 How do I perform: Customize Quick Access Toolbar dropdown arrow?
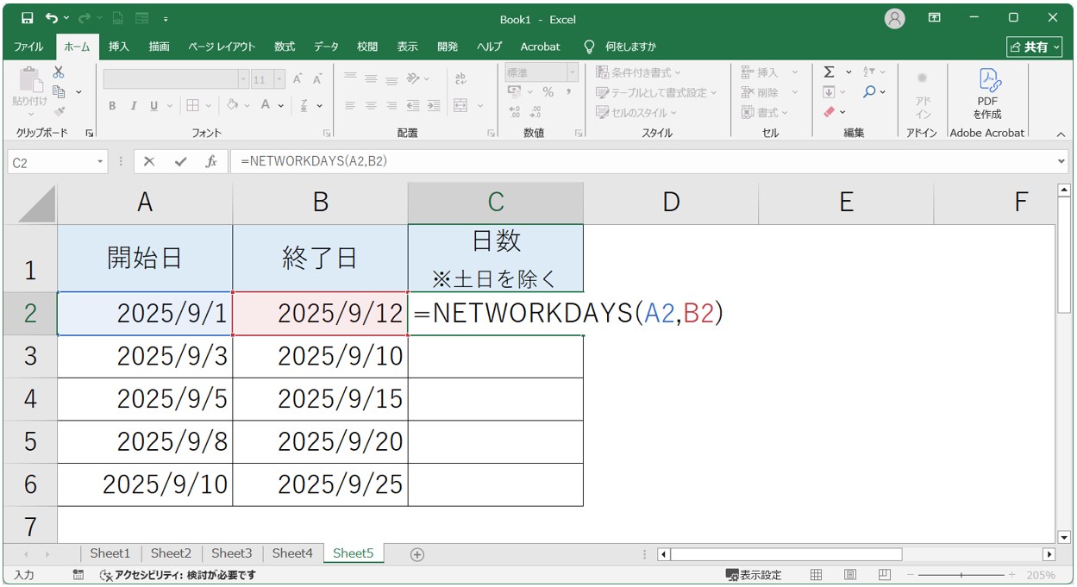(165, 18)
